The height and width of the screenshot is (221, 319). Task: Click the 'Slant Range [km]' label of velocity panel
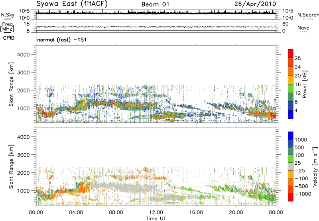pos(11,167)
